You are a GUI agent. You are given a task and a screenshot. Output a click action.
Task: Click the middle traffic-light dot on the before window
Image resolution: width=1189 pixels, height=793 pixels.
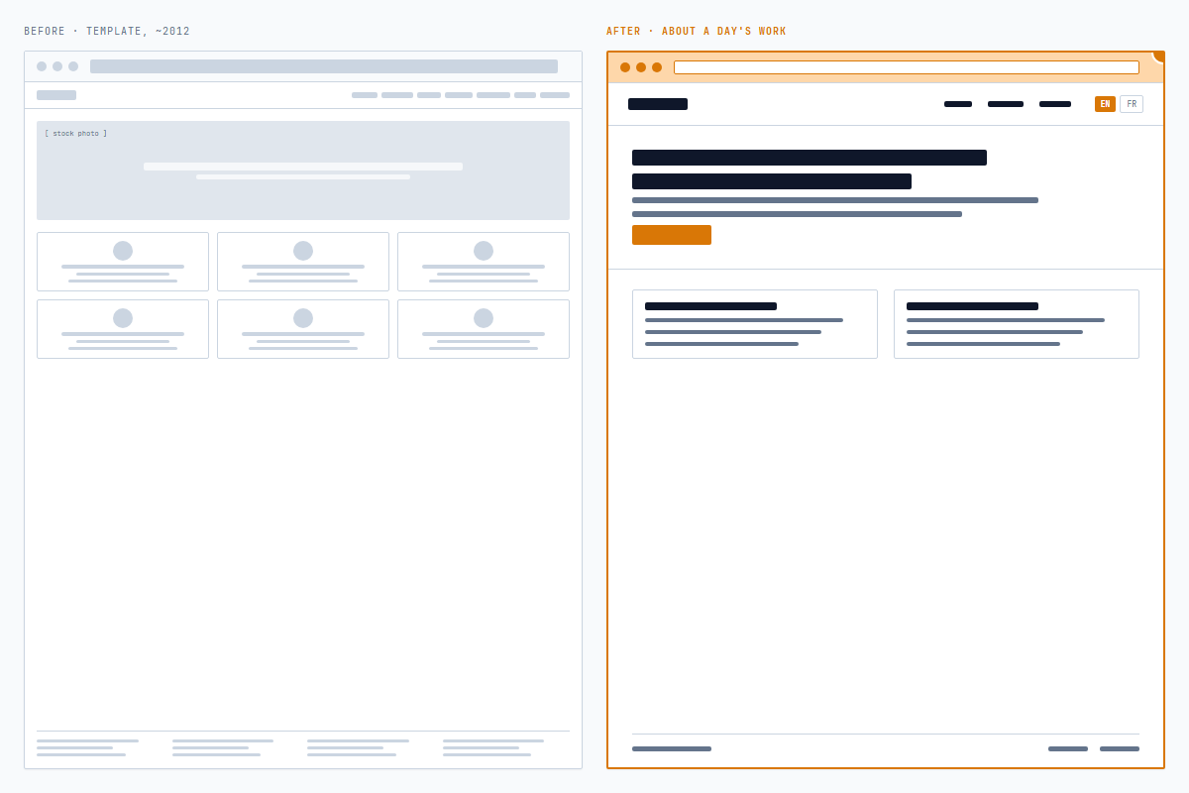(56, 65)
